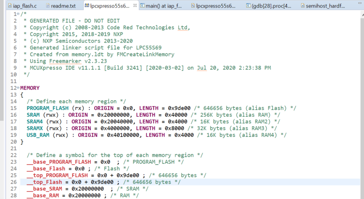Click 0x9de00 LENGTH value on line 15

point(179,108)
